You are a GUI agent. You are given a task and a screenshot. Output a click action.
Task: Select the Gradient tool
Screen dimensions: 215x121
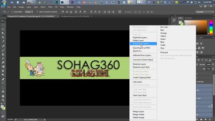coord(3,67)
